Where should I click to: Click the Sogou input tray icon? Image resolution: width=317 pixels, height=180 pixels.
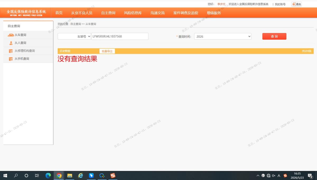tap(285, 176)
